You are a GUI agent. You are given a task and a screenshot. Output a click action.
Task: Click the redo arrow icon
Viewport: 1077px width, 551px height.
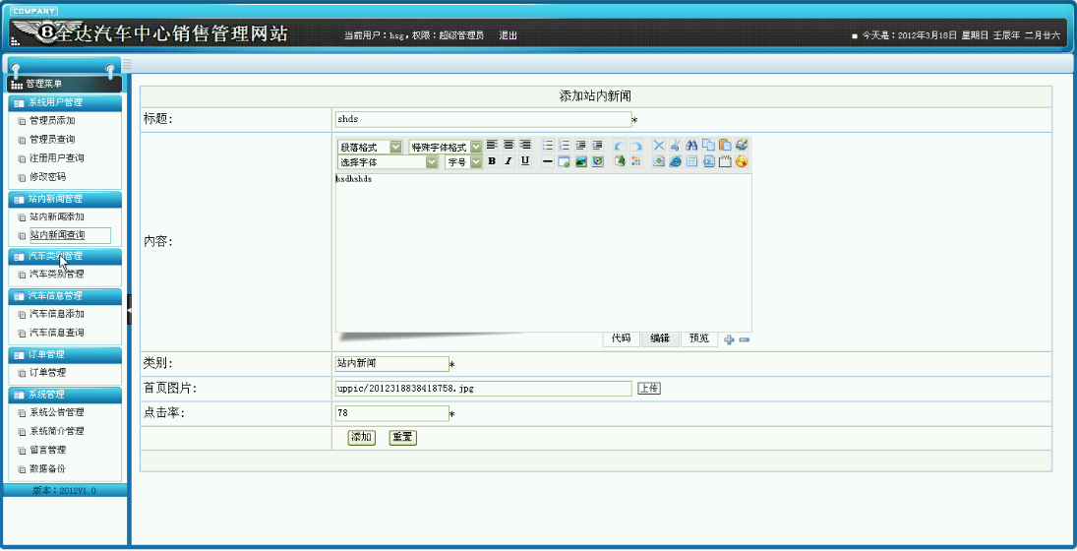click(636, 145)
